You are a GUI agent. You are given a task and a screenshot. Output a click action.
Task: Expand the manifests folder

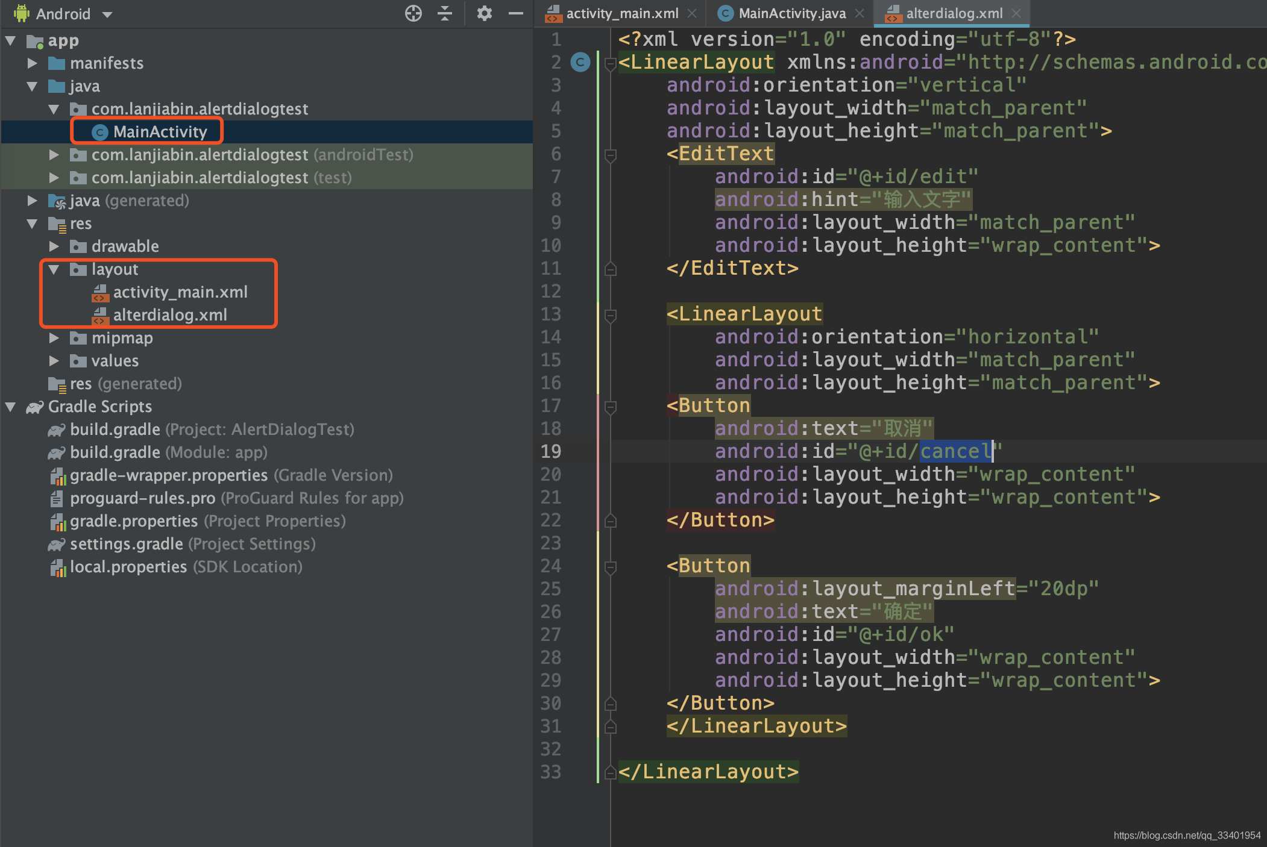[x=33, y=63]
